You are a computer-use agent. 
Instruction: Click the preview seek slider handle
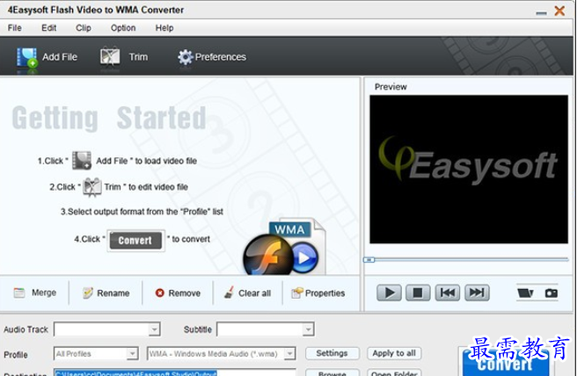pyautogui.click(x=369, y=260)
